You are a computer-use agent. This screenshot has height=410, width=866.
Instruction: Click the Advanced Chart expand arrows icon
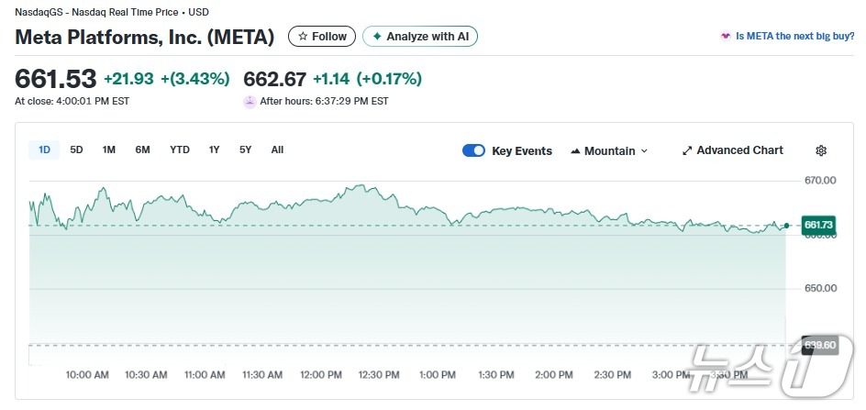[x=687, y=150]
